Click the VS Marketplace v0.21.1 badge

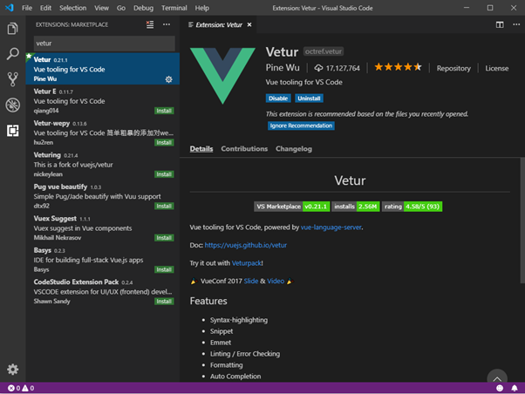click(291, 207)
